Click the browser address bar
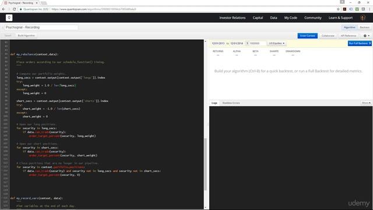The image size is (373, 210). [176, 9]
